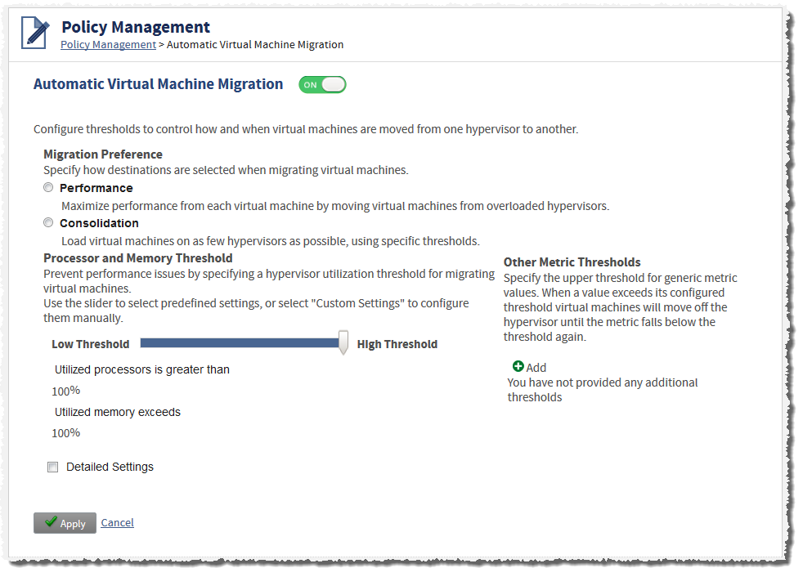This screenshot has width=803, height=577.
Task: Click the Consolidation option label text
Action: pos(99,223)
